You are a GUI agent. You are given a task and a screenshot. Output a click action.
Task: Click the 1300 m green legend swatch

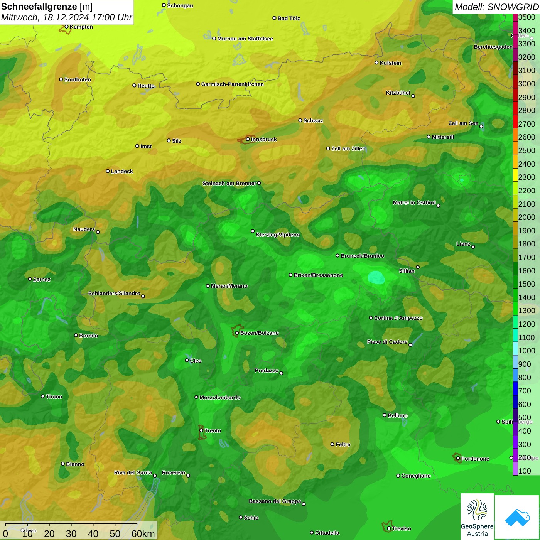[515, 309]
